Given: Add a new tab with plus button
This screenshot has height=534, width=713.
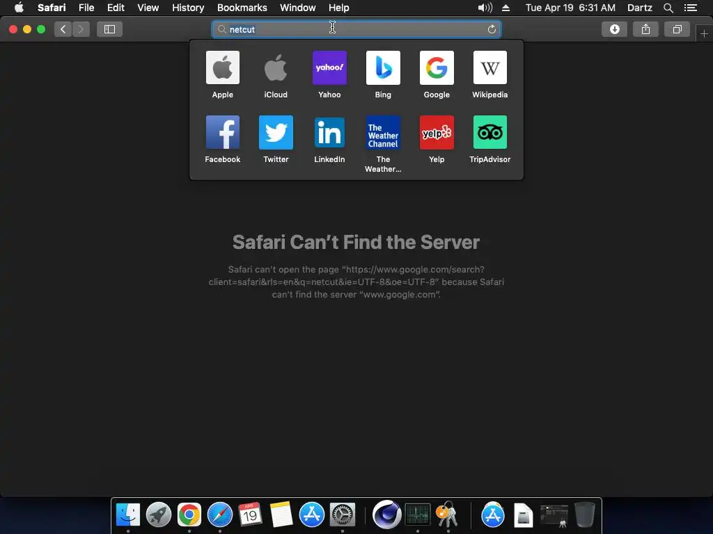Looking at the screenshot, I should (704, 33).
